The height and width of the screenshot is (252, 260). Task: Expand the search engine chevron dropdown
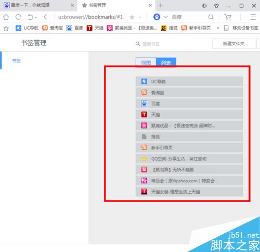coord(165,17)
